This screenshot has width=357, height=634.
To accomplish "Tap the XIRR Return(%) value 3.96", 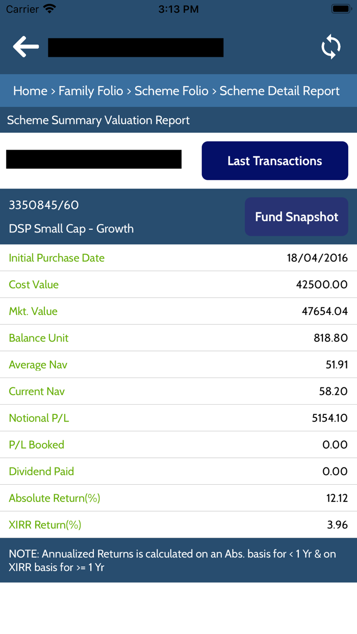I will pos(337,525).
